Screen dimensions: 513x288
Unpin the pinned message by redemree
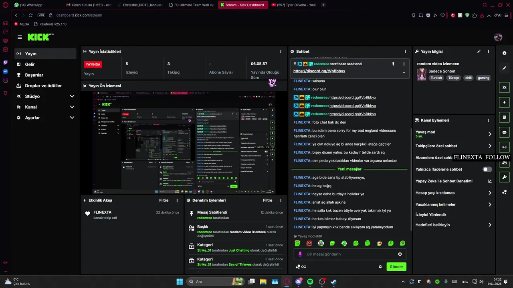click(x=393, y=64)
